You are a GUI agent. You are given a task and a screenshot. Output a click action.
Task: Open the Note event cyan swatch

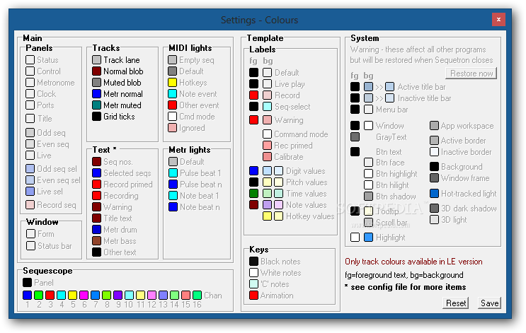tap(173, 94)
